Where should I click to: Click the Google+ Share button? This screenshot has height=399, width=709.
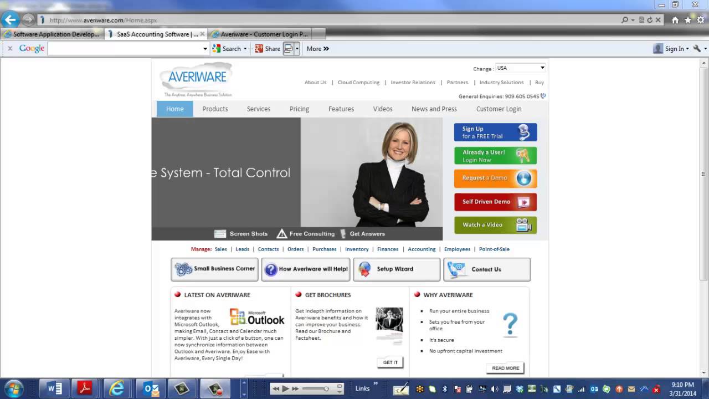point(268,49)
